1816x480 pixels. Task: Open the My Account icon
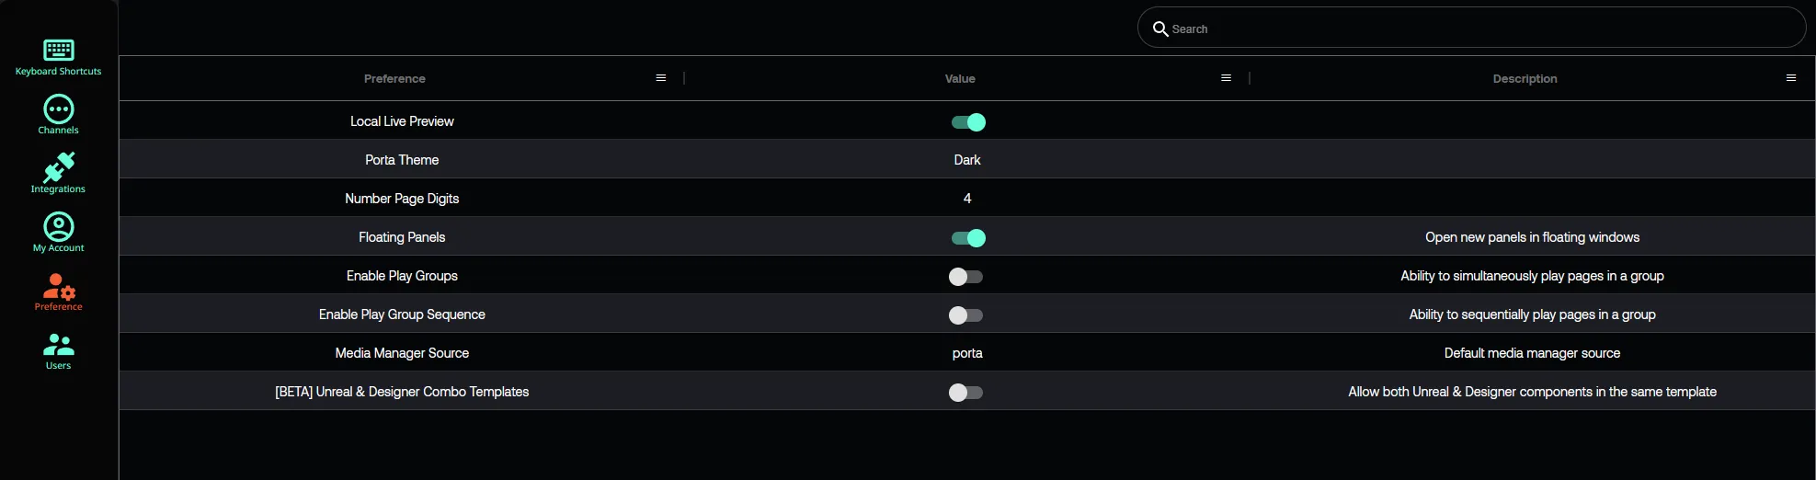[58, 227]
